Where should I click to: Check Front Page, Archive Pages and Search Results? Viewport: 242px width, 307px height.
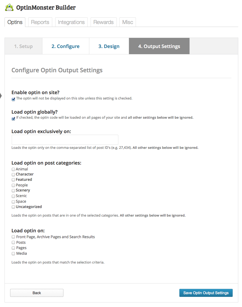(x=13, y=237)
